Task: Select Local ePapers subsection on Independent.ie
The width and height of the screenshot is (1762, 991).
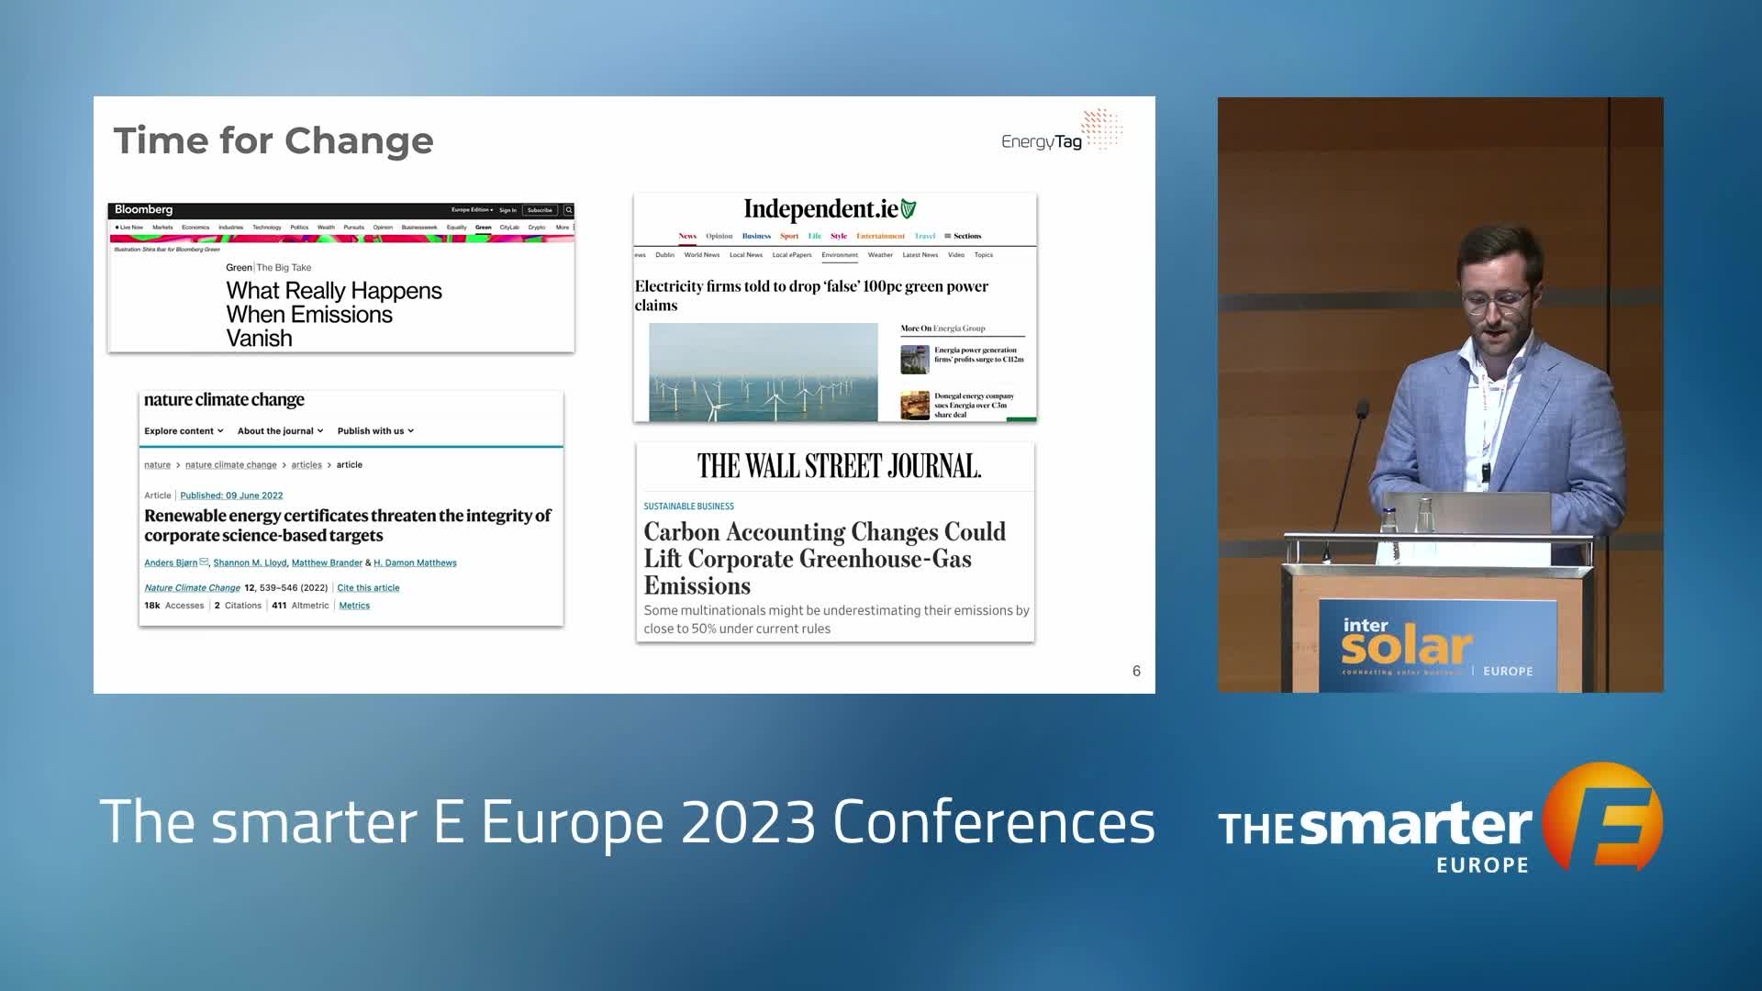Action: [792, 255]
